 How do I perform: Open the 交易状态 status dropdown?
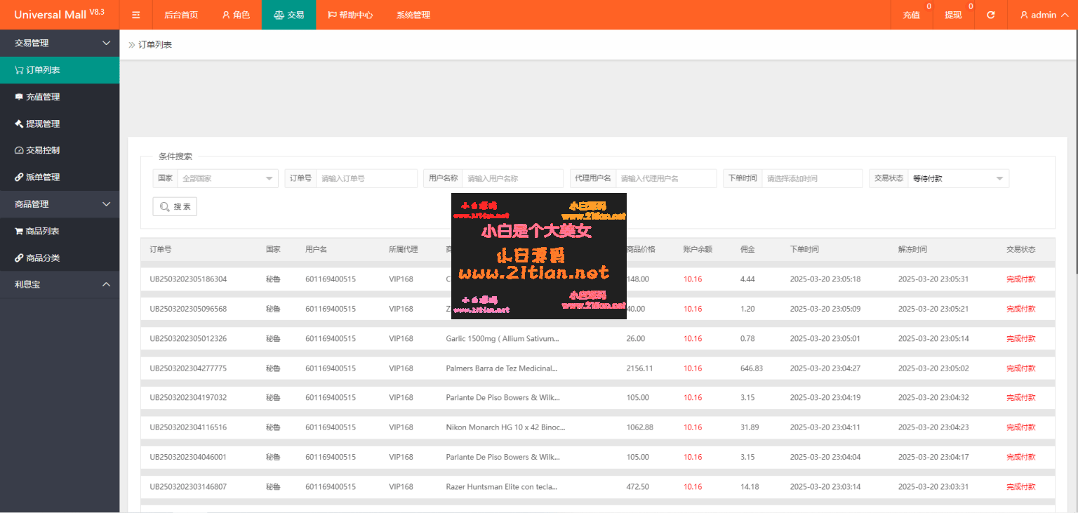[x=958, y=178]
